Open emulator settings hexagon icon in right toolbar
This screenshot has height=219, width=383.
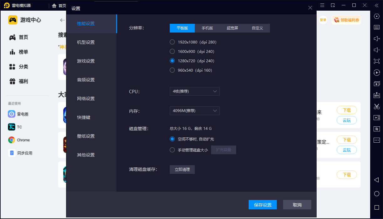[x=377, y=16]
